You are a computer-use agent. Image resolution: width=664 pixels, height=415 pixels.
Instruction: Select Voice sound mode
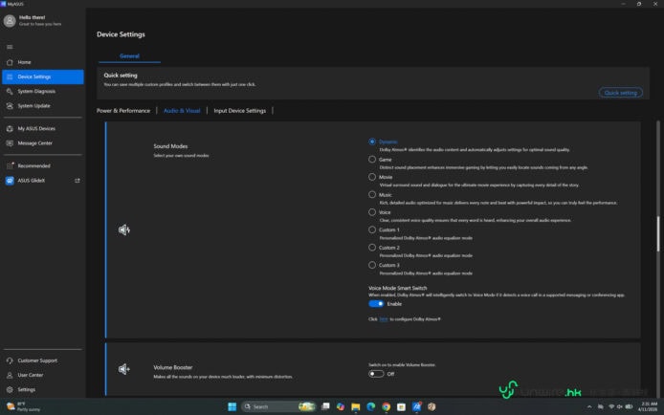(372, 212)
